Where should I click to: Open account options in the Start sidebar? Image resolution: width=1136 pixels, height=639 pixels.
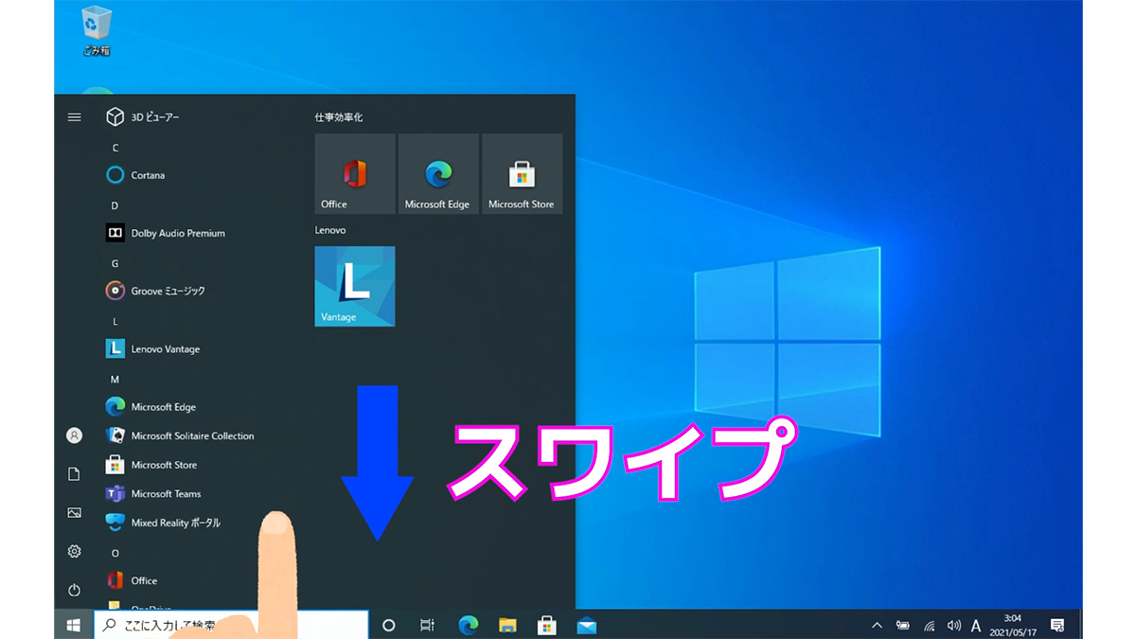tap(74, 435)
